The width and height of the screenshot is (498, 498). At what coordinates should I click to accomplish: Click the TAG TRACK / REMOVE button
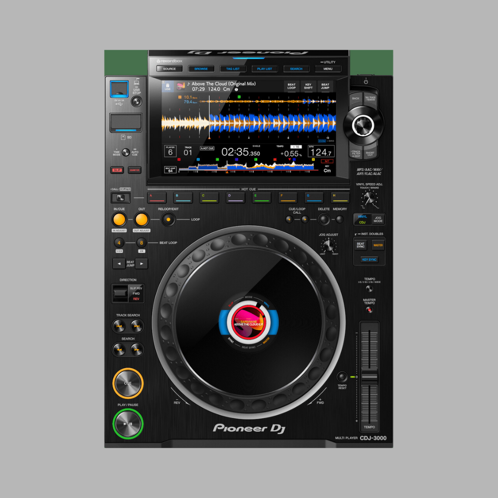pos(370,99)
